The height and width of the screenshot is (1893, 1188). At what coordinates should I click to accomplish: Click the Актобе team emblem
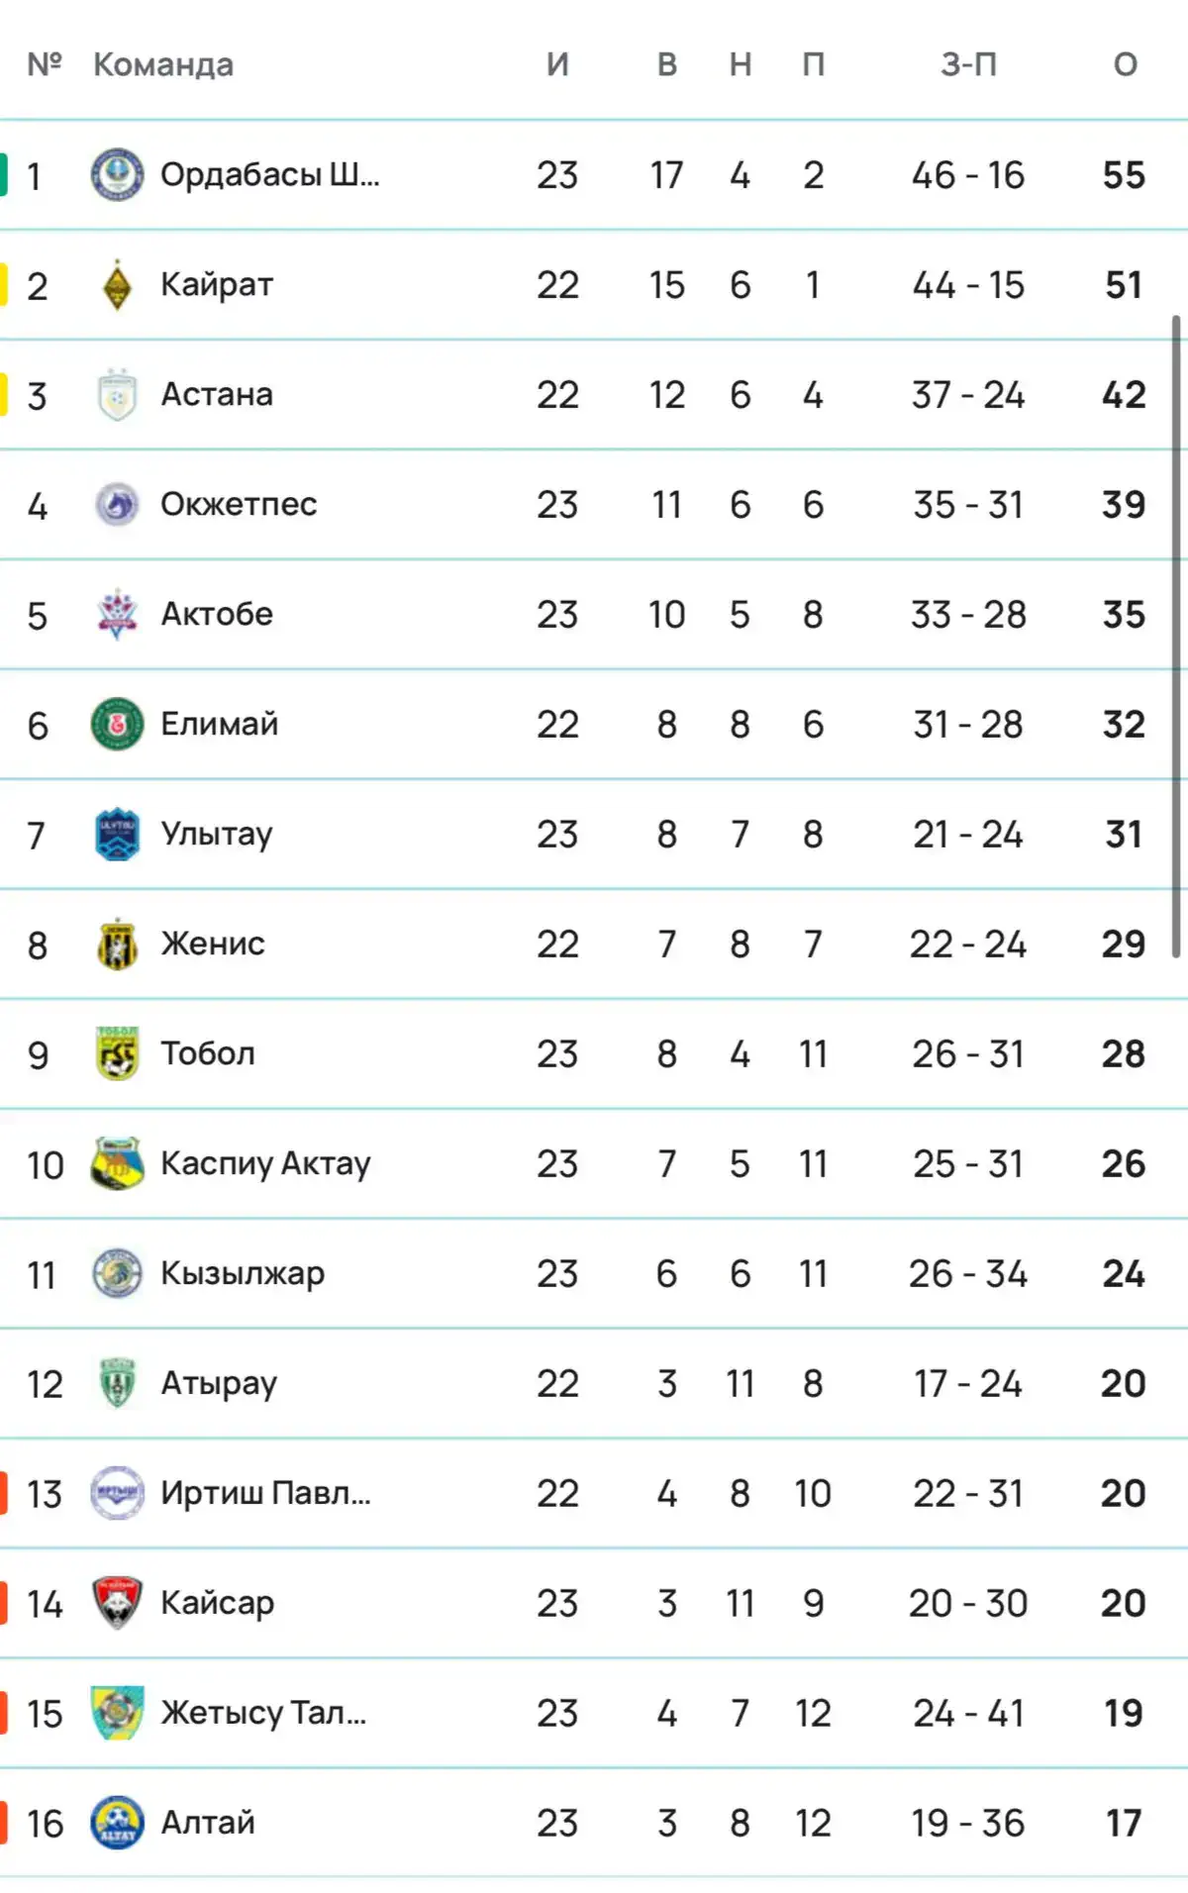coord(117,615)
